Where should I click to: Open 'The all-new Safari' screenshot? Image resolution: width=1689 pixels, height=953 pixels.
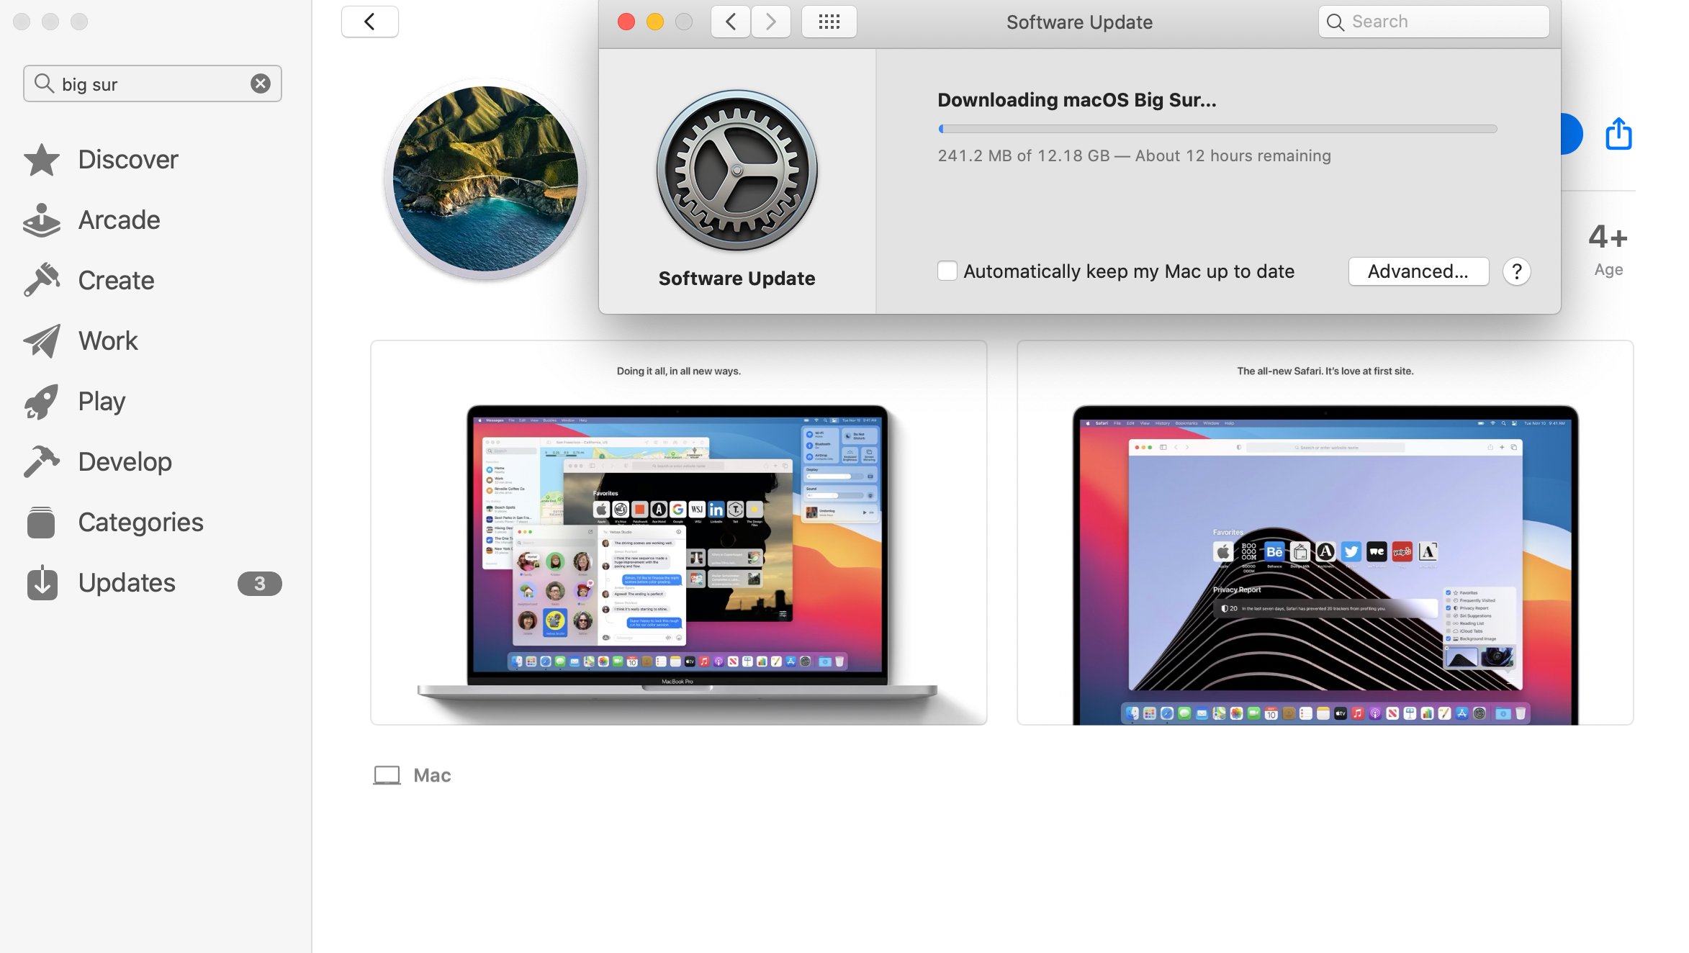(1325, 533)
